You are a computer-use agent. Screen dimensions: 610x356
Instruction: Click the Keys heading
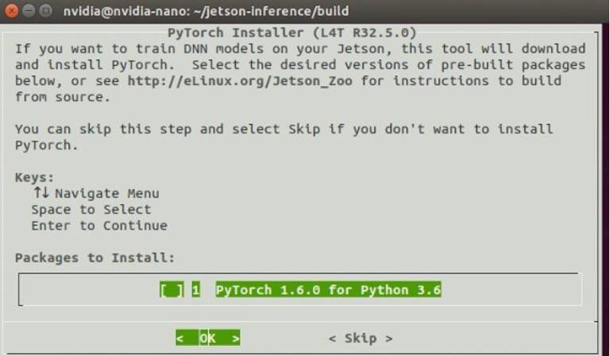[x=35, y=177]
